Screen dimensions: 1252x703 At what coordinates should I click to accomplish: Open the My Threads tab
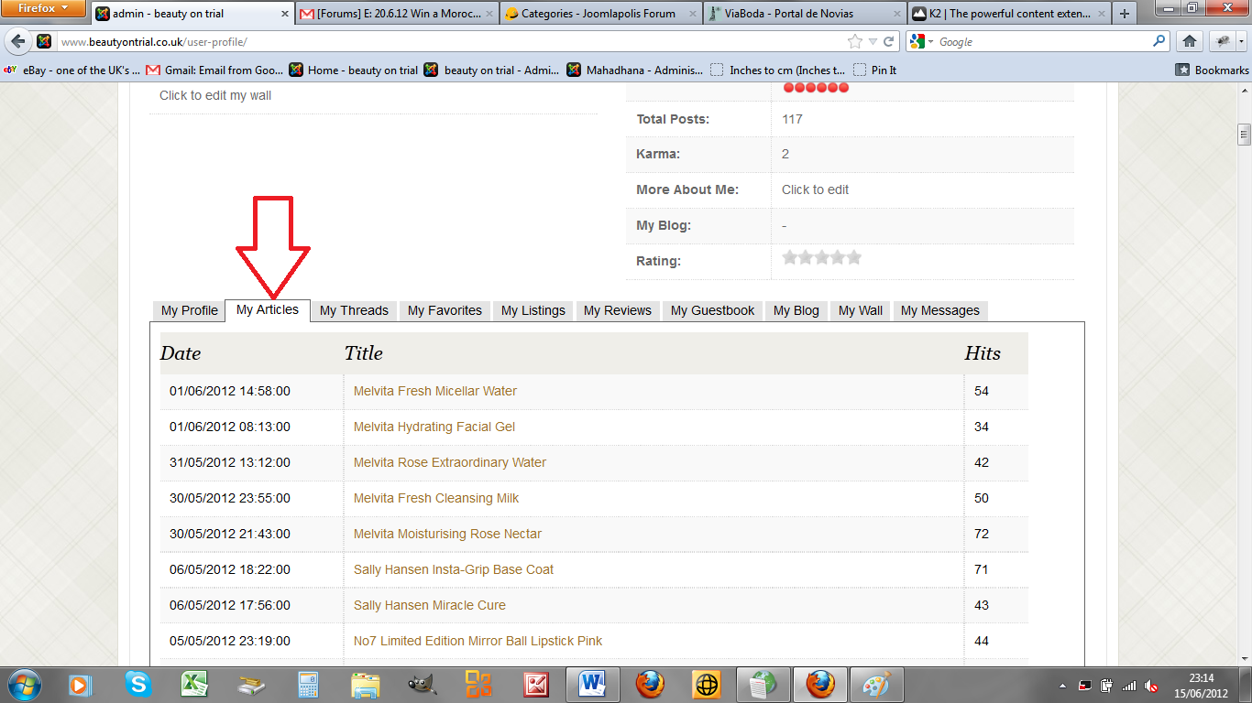354,310
